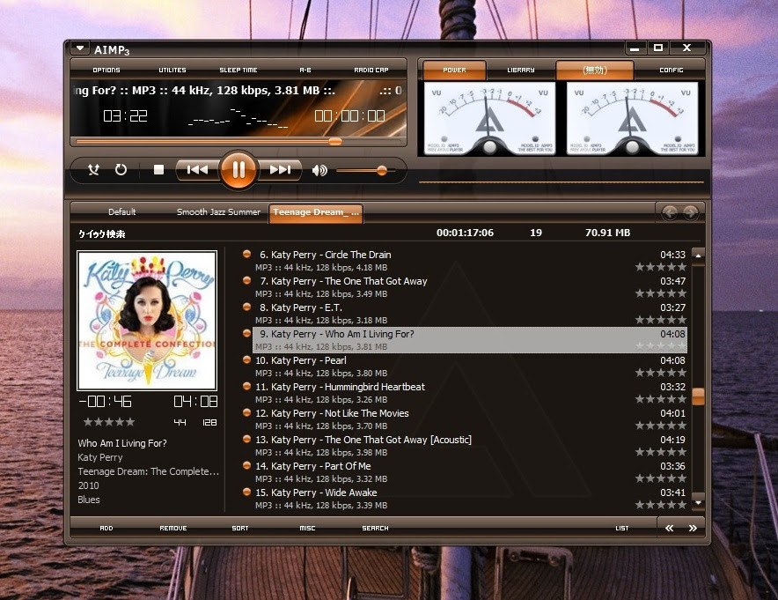This screenshot has width=778, height=600.
Task: Toggle orange marker for Circle The Drain
Action: [x=246, y=254]
